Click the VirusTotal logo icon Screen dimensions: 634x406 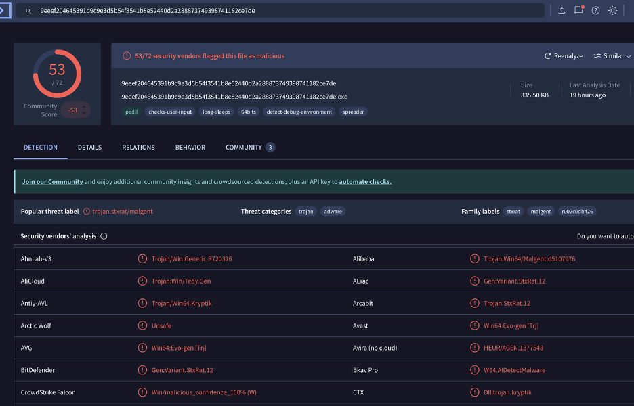[5, 10]
